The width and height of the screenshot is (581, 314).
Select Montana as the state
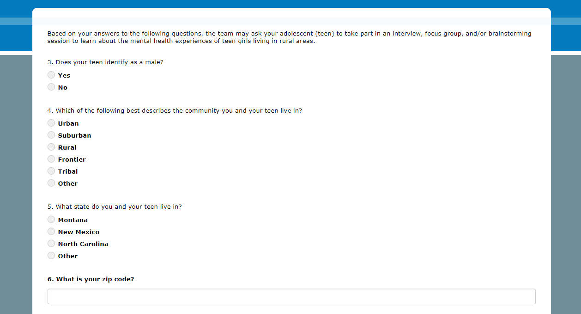(51, 219)
